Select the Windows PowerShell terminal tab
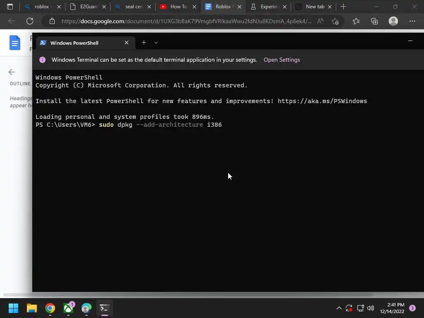Viewport: 424px width, 318px height. [x=85, y=43]
